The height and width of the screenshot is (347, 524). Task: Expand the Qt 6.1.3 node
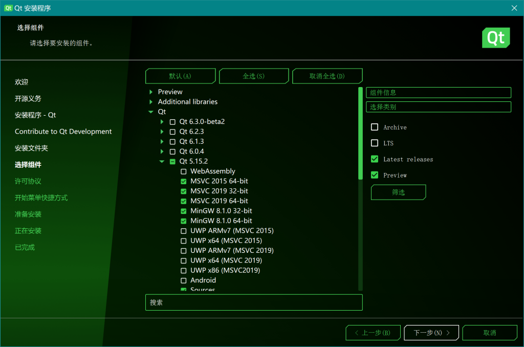[x=162, y=142]
